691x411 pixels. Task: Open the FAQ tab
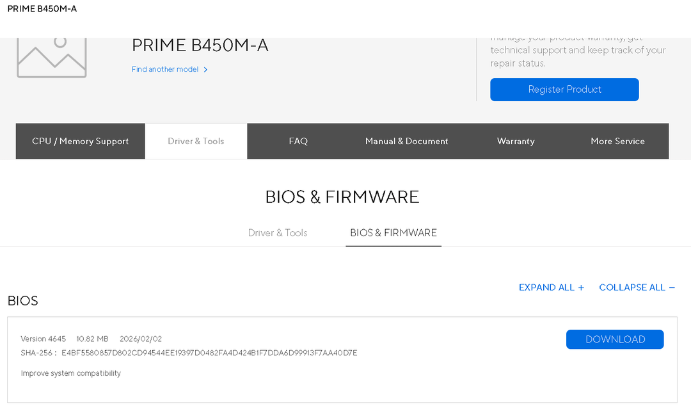point(298,141)
